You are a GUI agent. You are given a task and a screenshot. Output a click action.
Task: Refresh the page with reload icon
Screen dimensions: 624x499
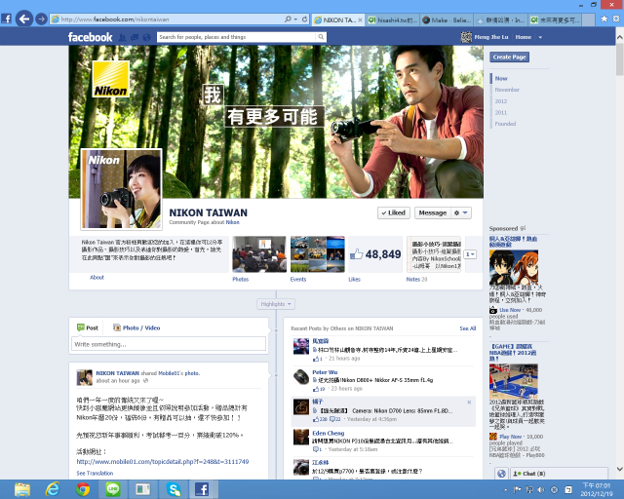click(x=304, y=19)
